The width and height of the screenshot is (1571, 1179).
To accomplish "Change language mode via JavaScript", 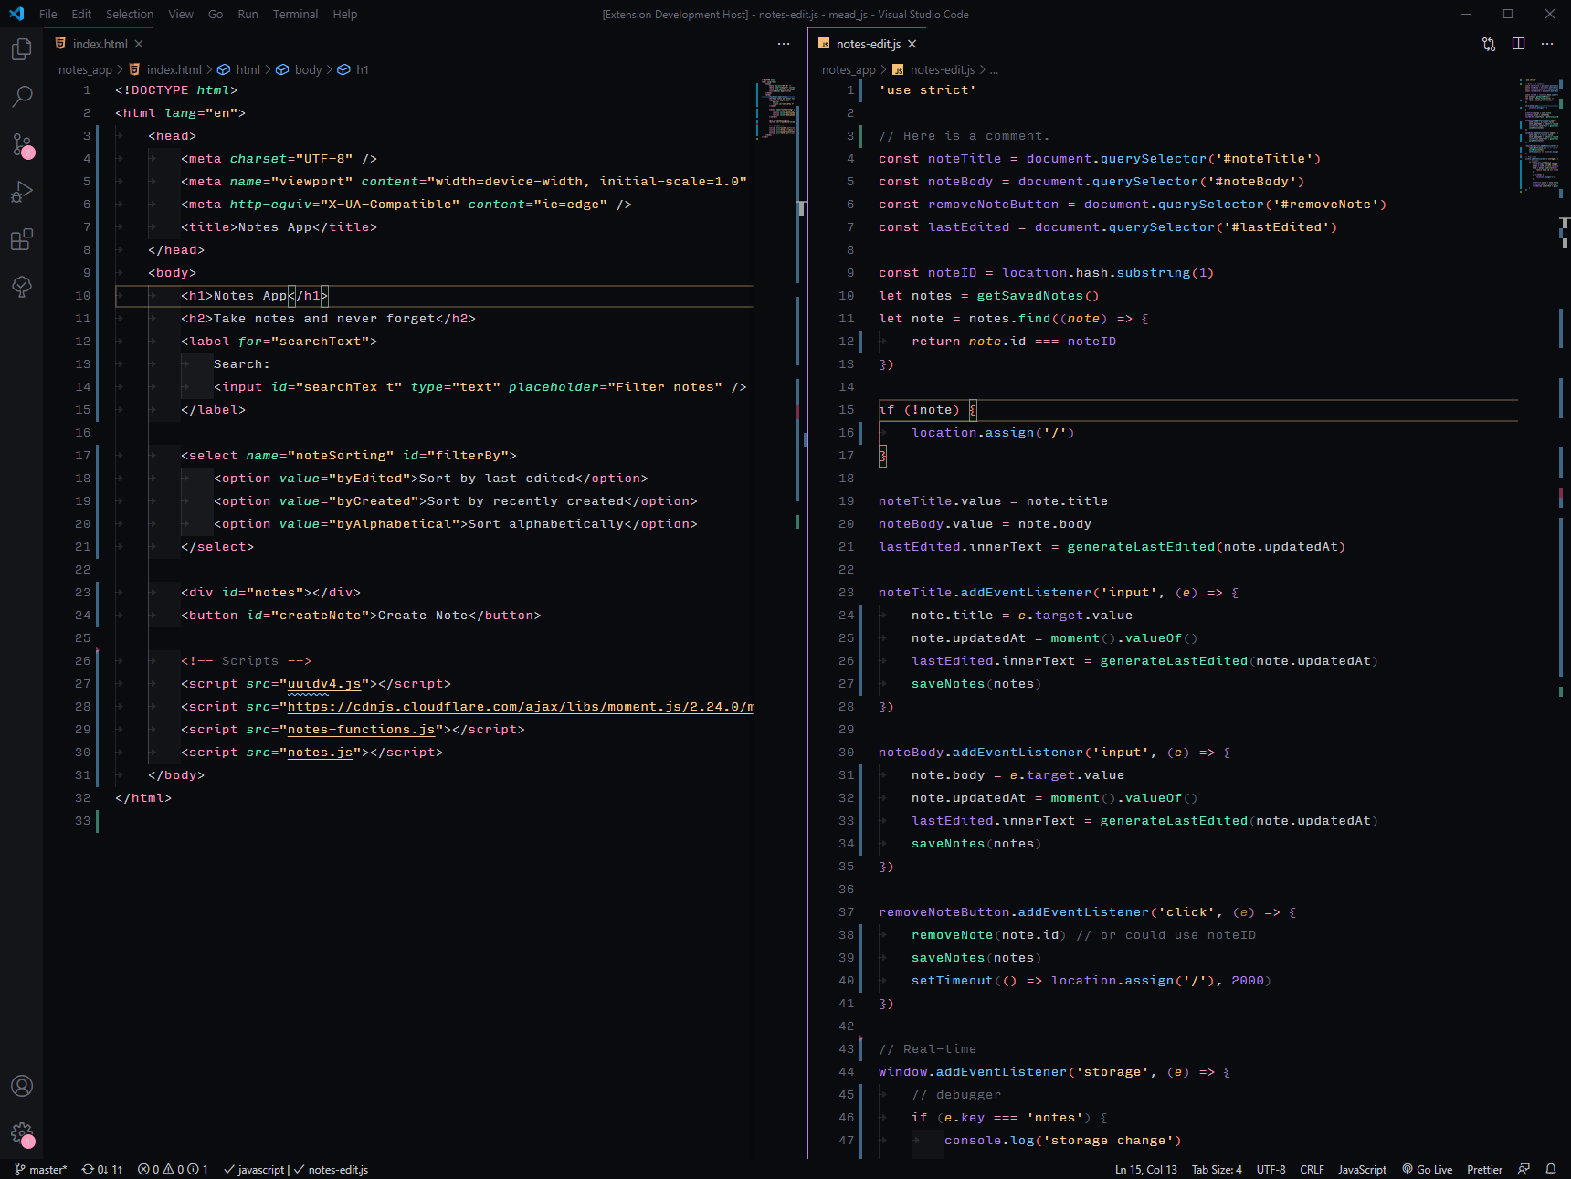I will pyautogui.click(x=1362, y=1169).
